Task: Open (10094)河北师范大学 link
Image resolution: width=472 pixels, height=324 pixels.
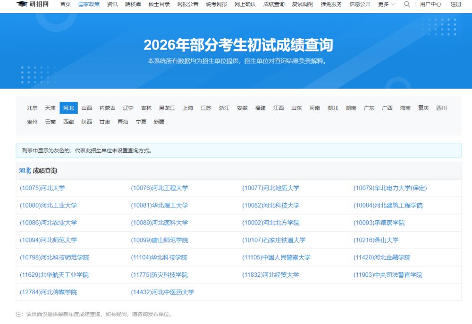Action: point(49,240)
